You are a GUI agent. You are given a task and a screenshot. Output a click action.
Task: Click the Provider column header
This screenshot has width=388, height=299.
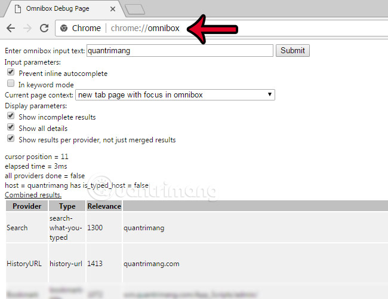(x=27, y=206)
